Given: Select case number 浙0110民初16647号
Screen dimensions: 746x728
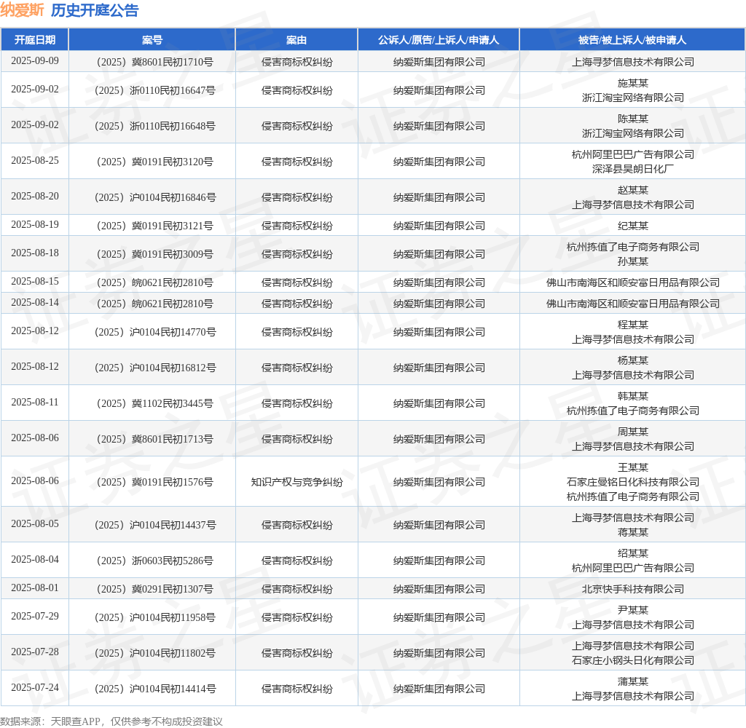Looking at the screenshot, I should [x=155, y=90].
